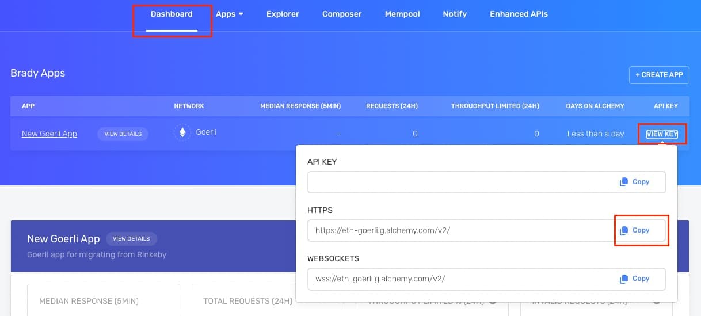The image size is (701, 316).
Task: Open the Mempool tab
Action: point(402,14)
